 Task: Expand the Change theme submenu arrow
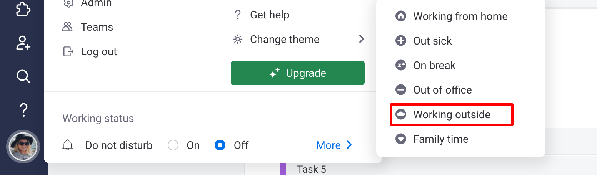click(x=361, y=39)
